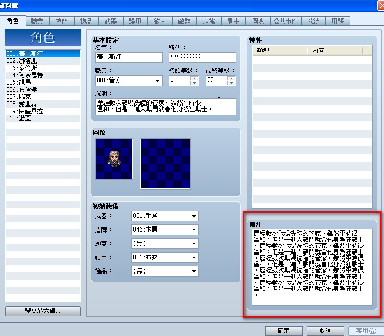Select actor 003:泰倫斯
Viewport: 384px width, 336px height.
[43, 68]
